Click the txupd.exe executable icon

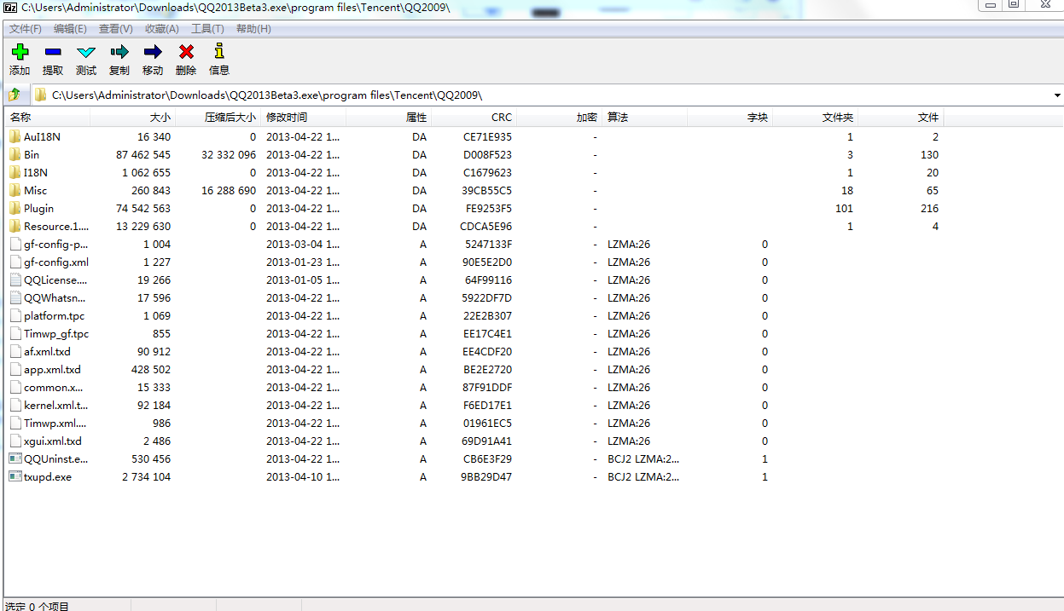[x=15, y=476]
